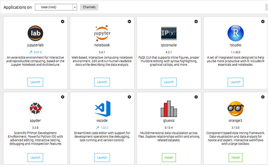Launch vscode

tap(102, 157)
